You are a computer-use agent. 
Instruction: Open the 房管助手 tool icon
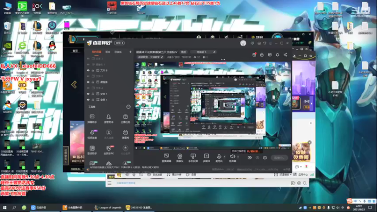109,119
